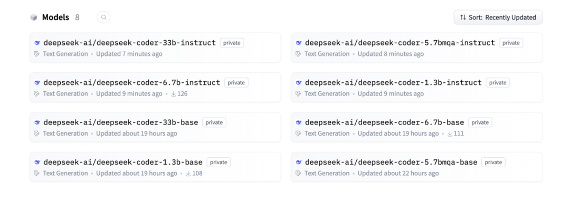This screenshot has height=201, width=570.
Task: Open deepseek-coder-33b-base model link
Action: (121, 122)
